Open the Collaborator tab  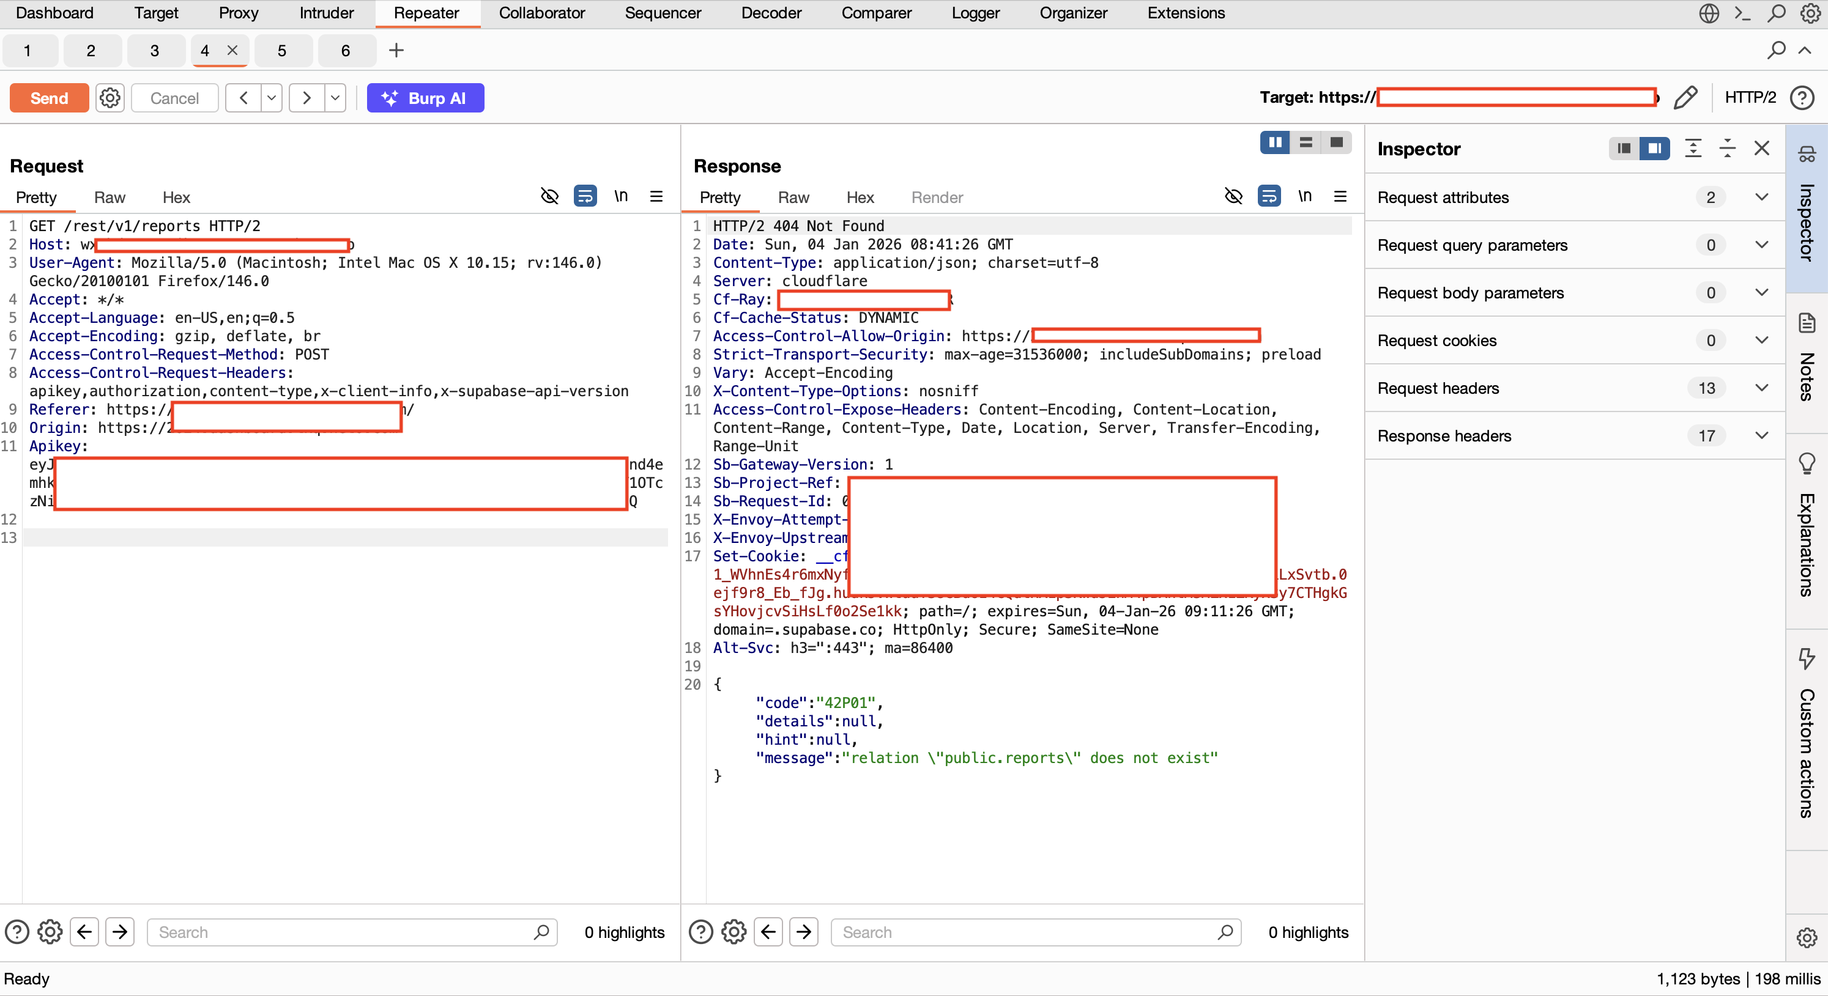541,13
